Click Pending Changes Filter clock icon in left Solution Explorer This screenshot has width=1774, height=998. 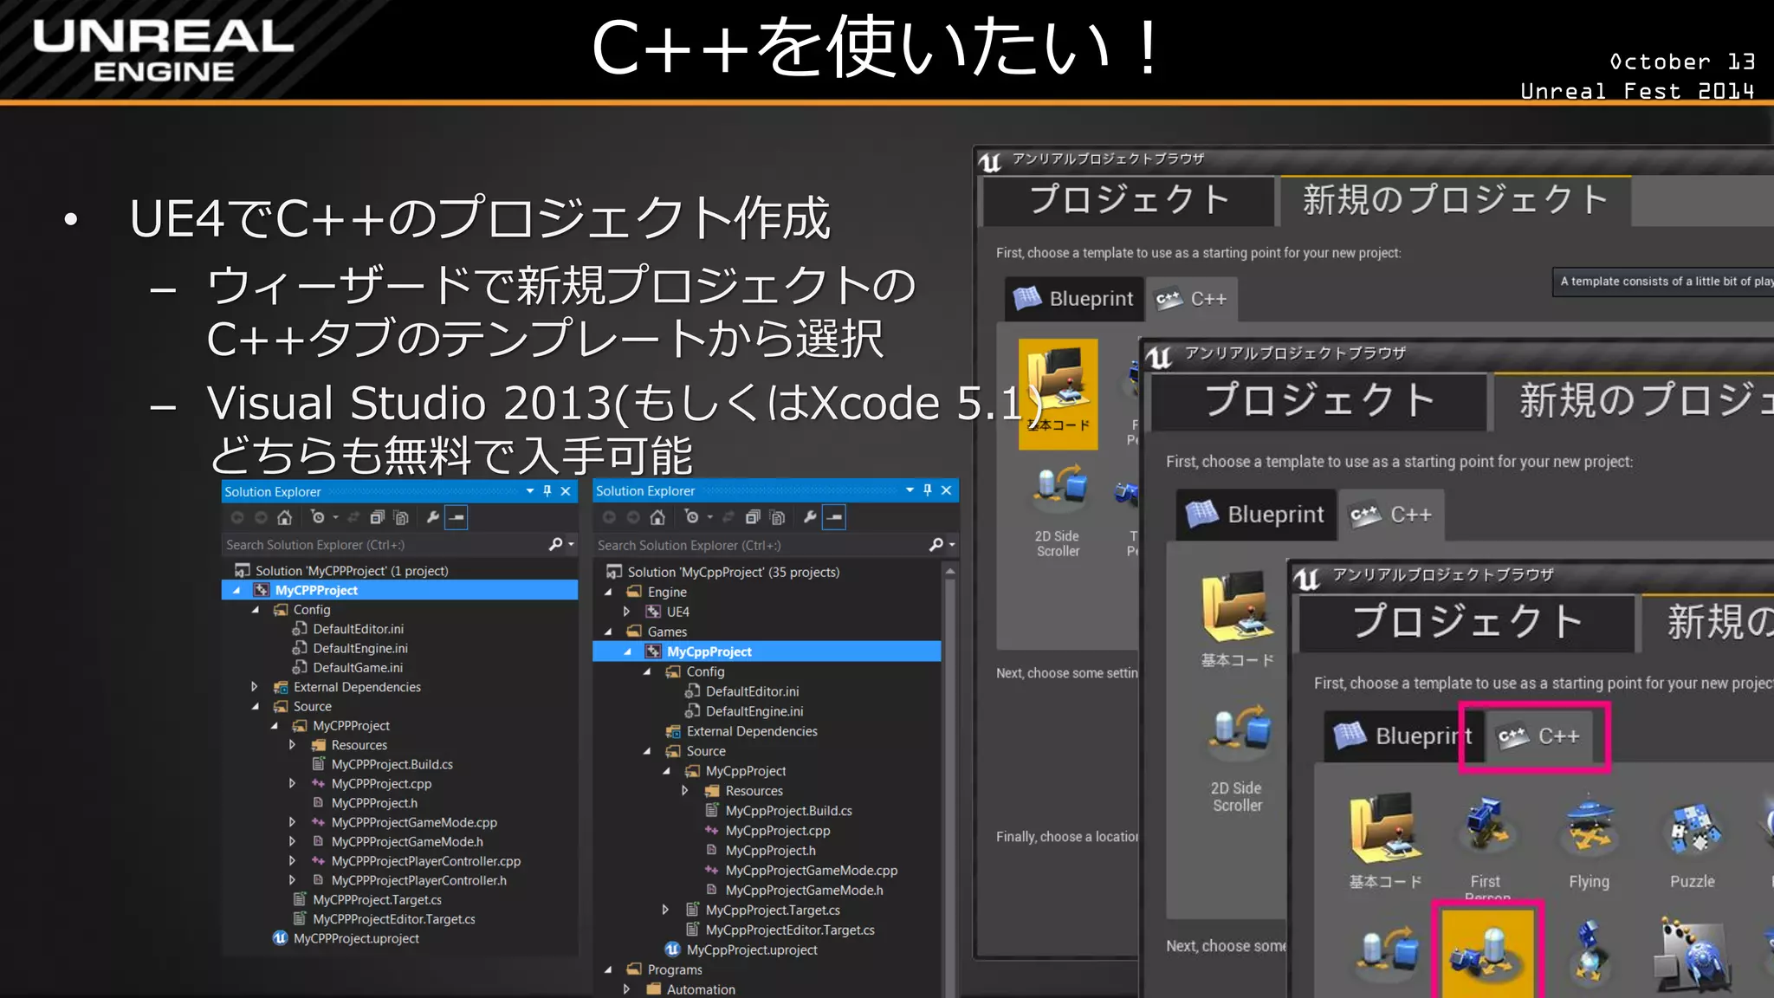click(318, 517)
